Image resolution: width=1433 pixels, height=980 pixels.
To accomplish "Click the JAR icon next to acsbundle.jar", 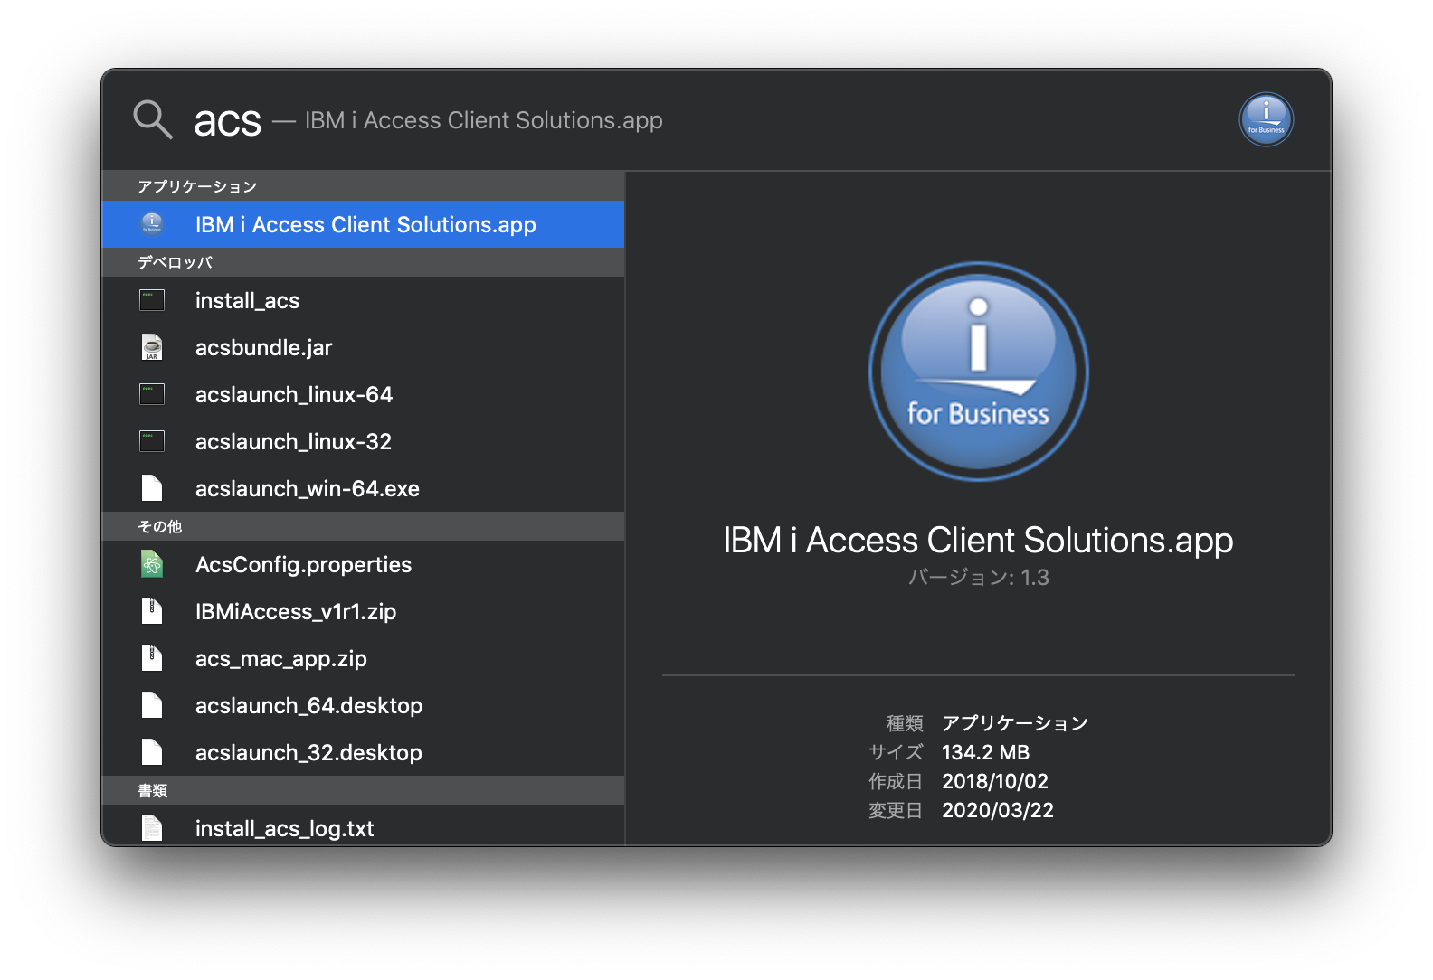I will point(152,347).
